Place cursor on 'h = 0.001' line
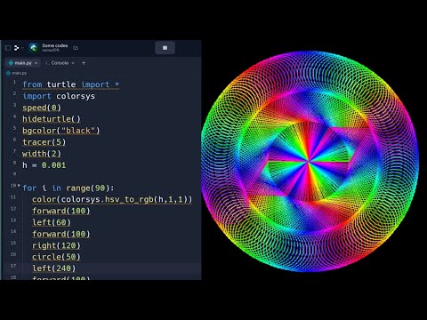The width and height of the screenshot is (427, 320). point(44,165)
